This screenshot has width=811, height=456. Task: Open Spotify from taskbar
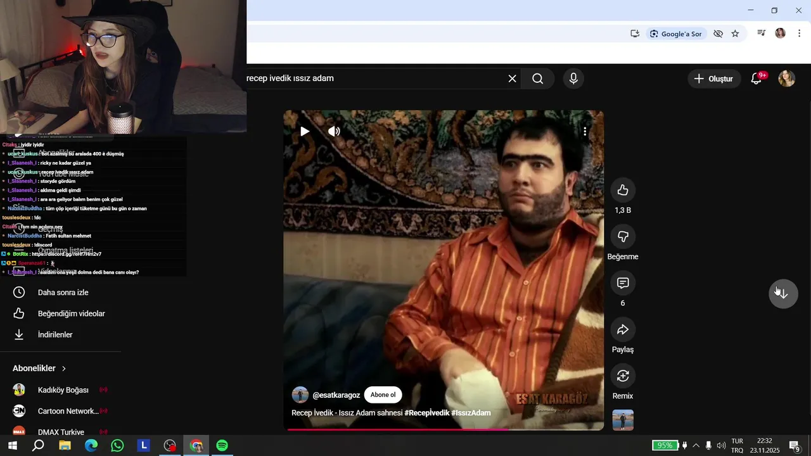[222, 446]
